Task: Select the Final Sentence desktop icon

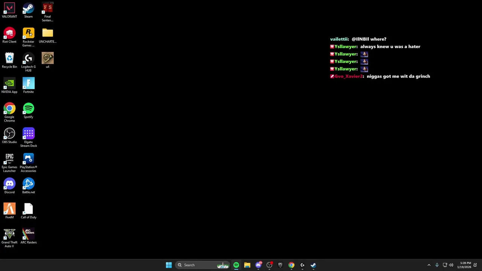Action: tap(47, 12)
